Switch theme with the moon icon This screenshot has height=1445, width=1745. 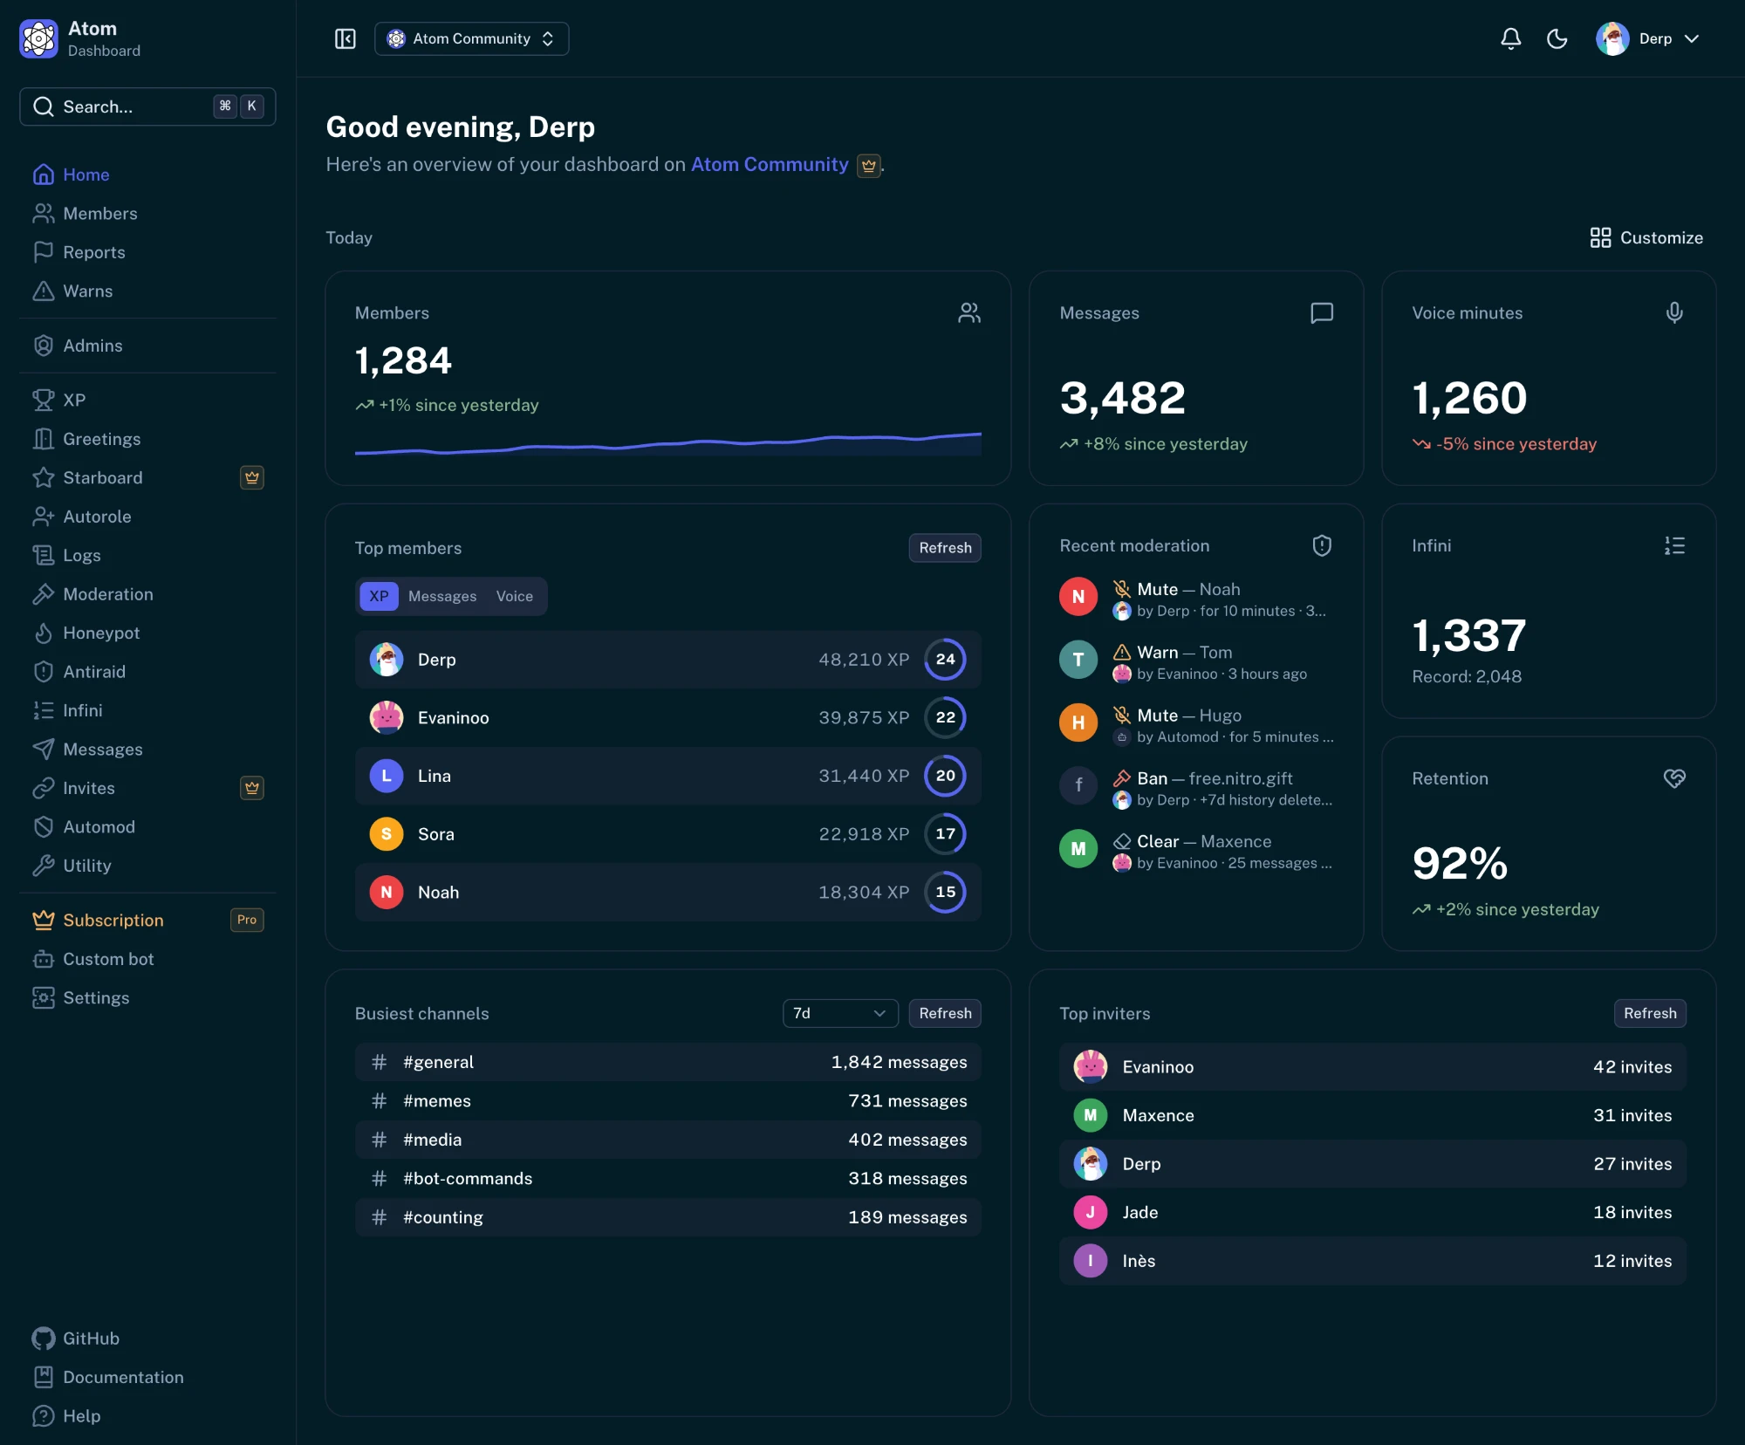click(x=1557, y=38)
